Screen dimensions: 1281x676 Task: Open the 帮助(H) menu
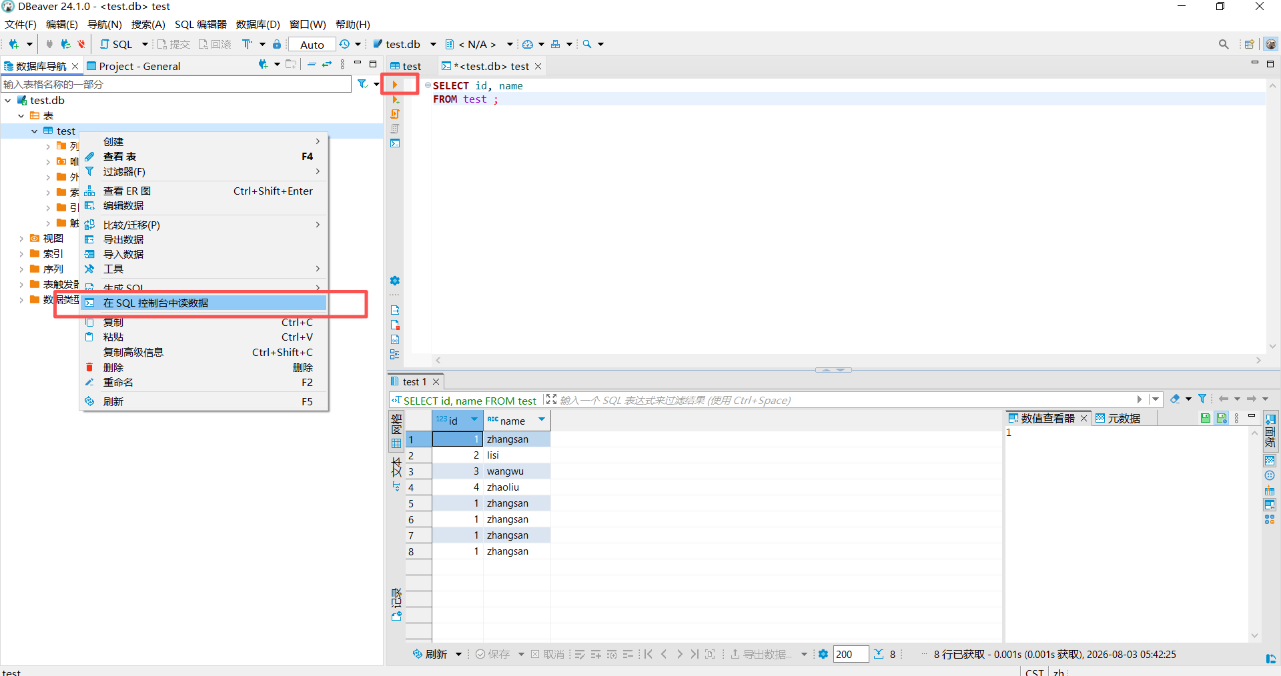click(x=353, y=25)
